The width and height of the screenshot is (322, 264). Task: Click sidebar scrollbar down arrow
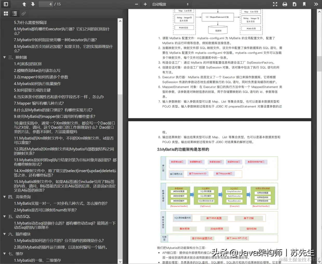click(x=120, y=261)
